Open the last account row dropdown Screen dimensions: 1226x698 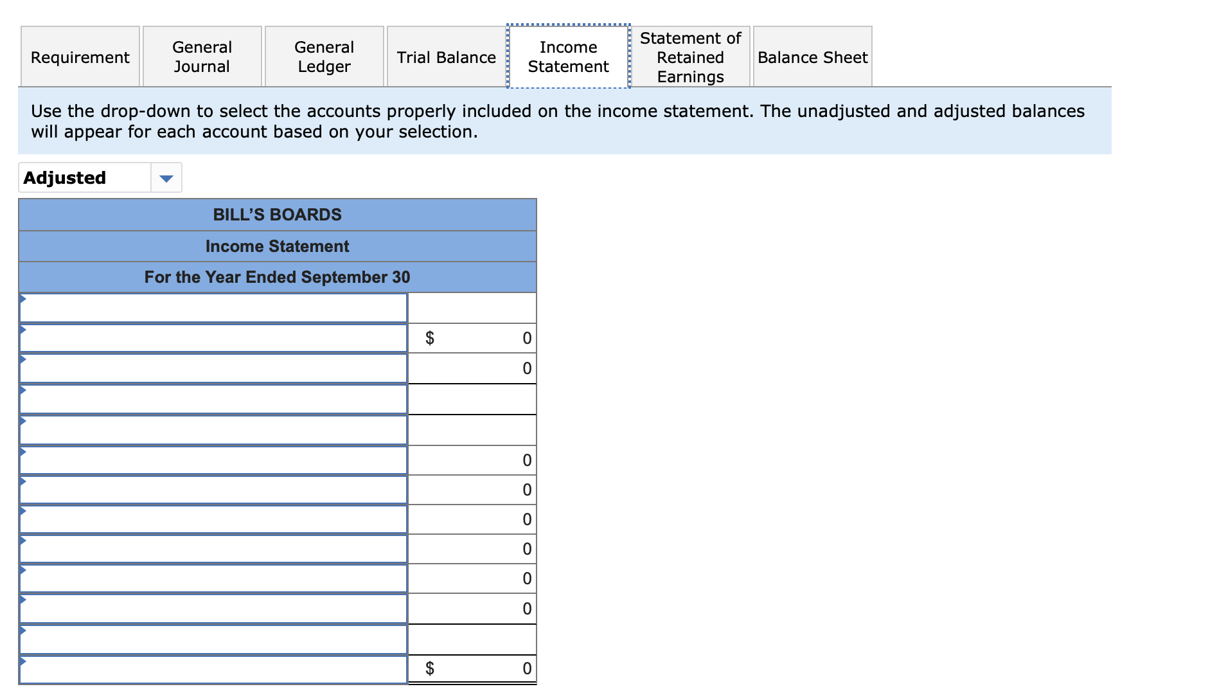click(213, 668)
